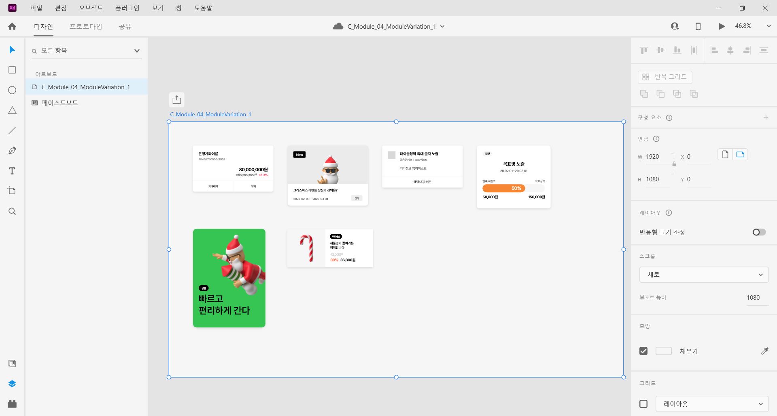Align left edges icon
The image size is (777, 416).
point(714,50)
